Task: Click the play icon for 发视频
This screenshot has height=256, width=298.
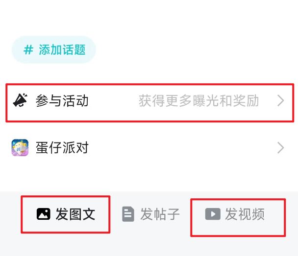Action: tap(212, 214)
